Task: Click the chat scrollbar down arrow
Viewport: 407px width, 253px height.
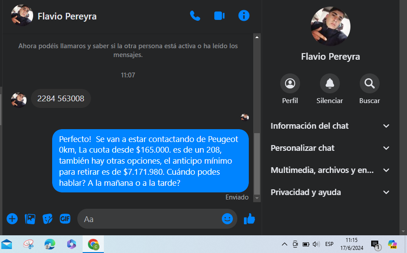Action: [x=257, y=199]
